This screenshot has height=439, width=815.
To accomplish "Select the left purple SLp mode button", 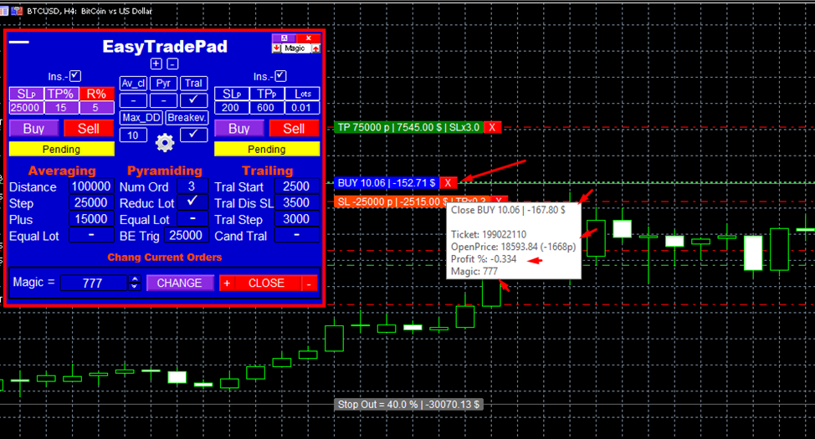I will (x=27, y=94).
